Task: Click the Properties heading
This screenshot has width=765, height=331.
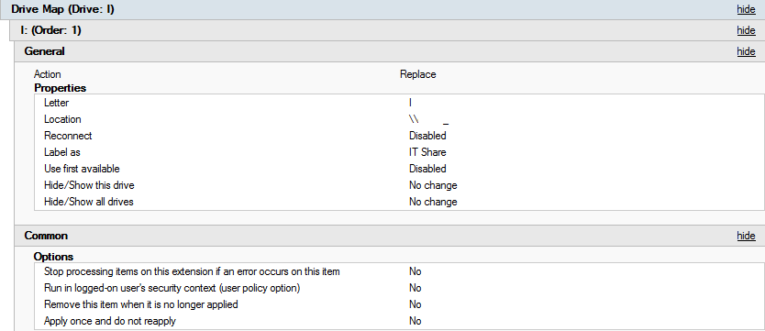Action: [60, 88]
